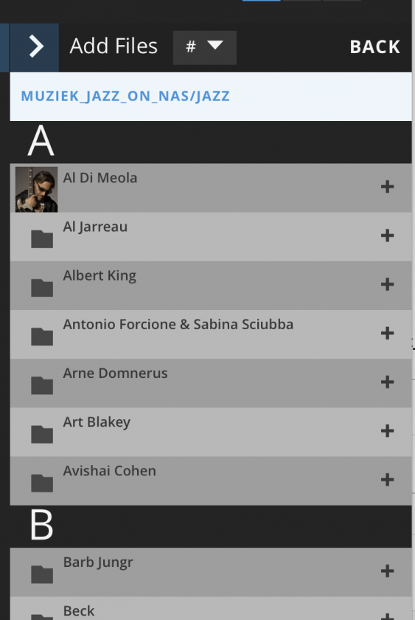Image resolution: width=415 pixels, height=620 pixels.
Task: Click the BACK button
Action: pyautogui.click(x=374, y=47)
